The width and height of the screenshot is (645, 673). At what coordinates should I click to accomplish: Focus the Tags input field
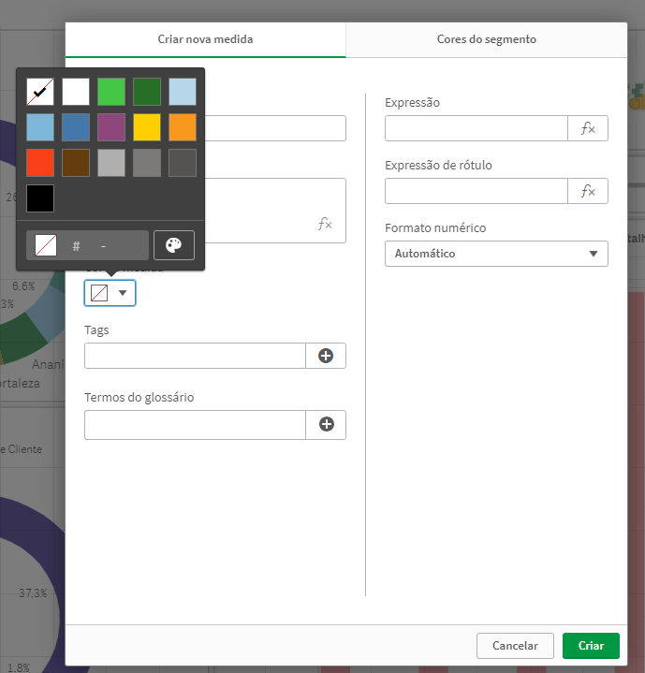point(196,356)
